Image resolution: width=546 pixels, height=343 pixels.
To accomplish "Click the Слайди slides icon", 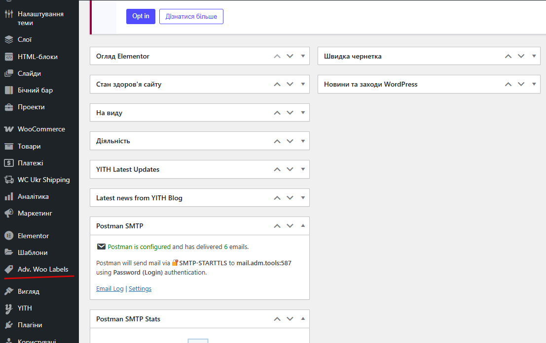I will 8,73.
